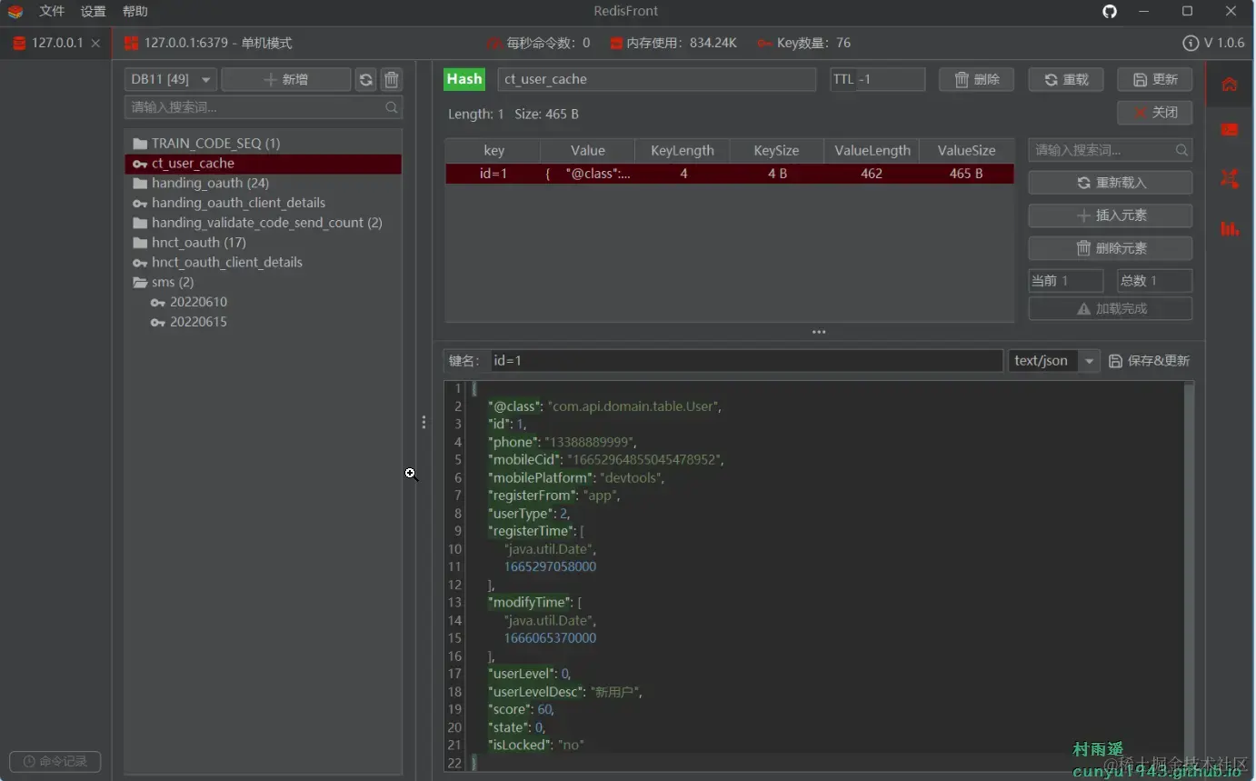
Task: Click the 加载完成 load status button
Action: click(x=1111, y=309)
